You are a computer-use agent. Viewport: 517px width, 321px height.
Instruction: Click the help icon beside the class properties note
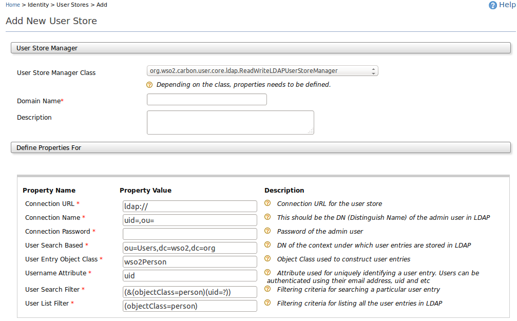coord(150,84)
